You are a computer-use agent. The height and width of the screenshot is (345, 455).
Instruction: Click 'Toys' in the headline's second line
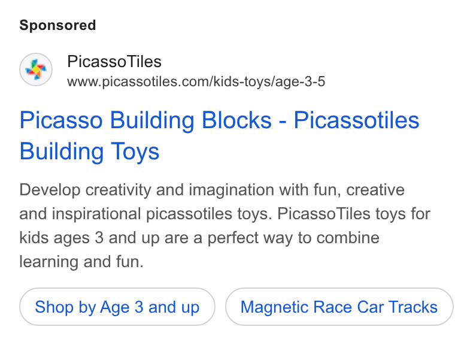pyautogui.click(x=135, y=152)
